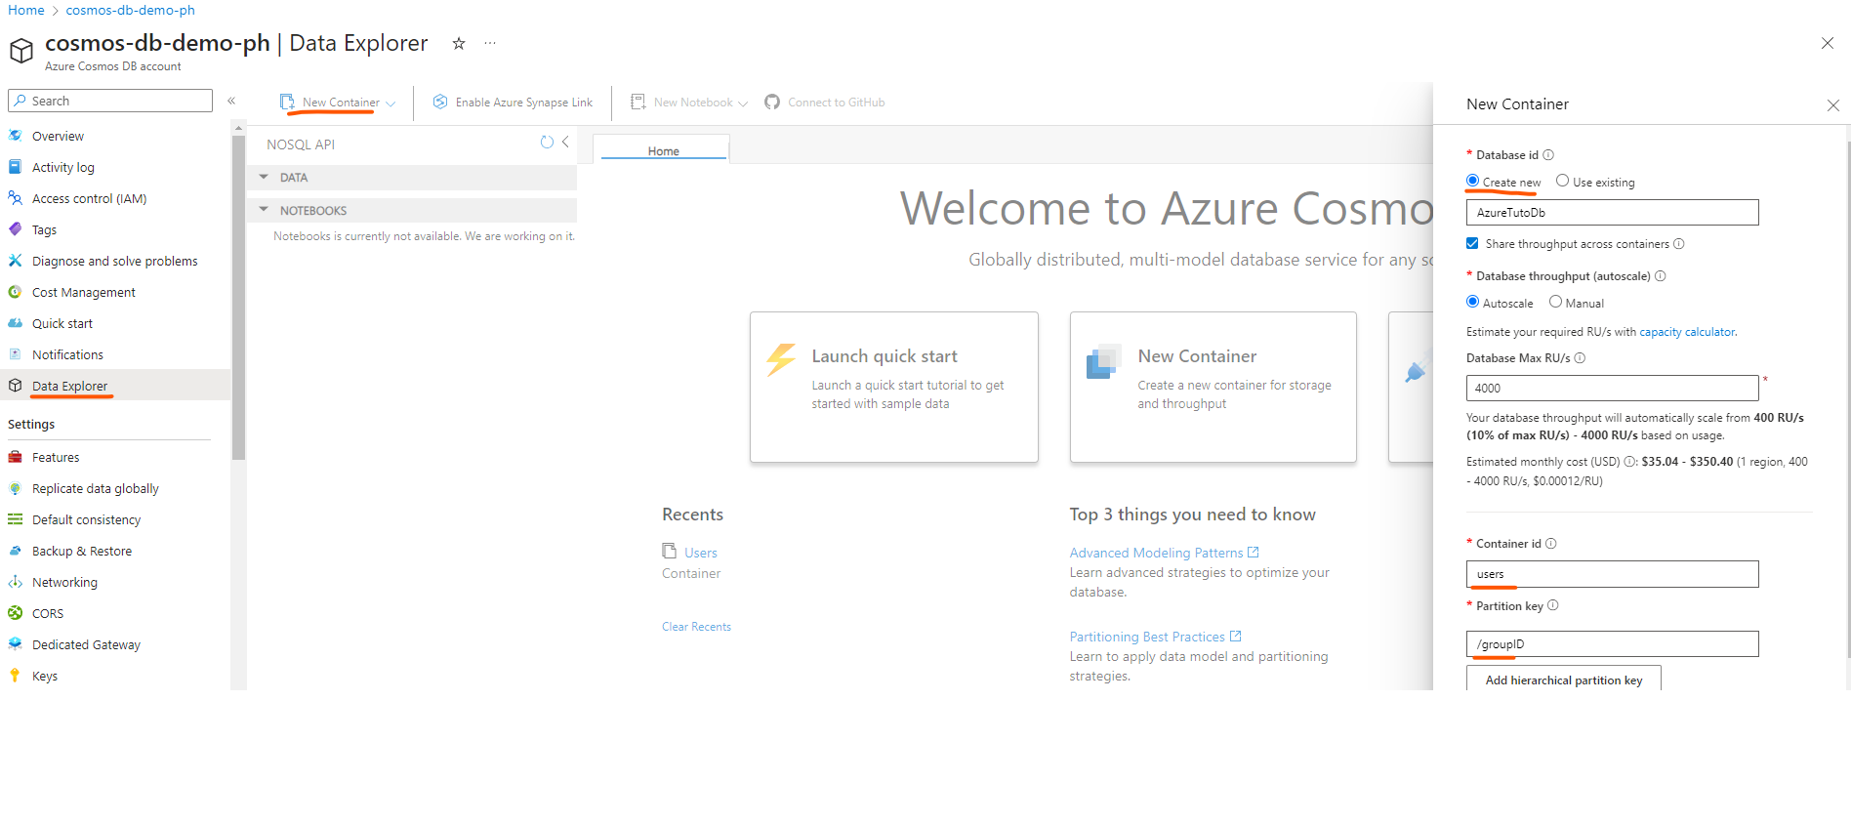The width and height of the screenshot is (1851, 824).
Task: Select the Use existing database radio button
Action: [1562, 181]
